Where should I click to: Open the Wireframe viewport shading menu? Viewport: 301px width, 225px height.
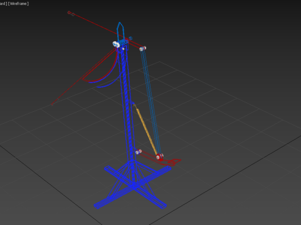coord(18,4)
